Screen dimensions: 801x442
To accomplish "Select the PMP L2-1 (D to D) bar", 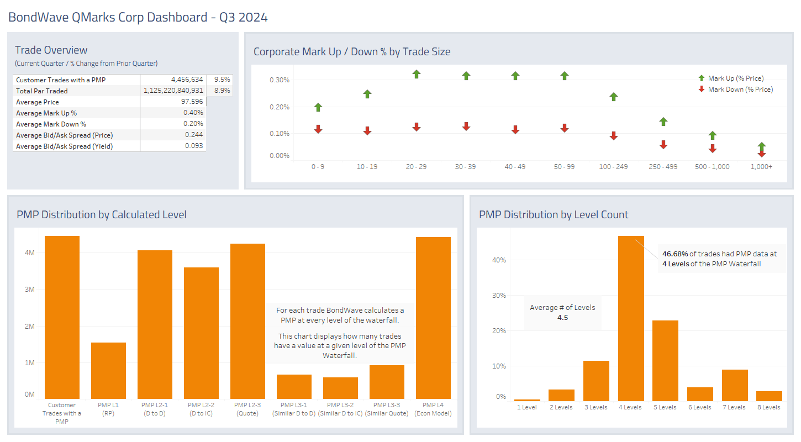I will coord(155,324).
